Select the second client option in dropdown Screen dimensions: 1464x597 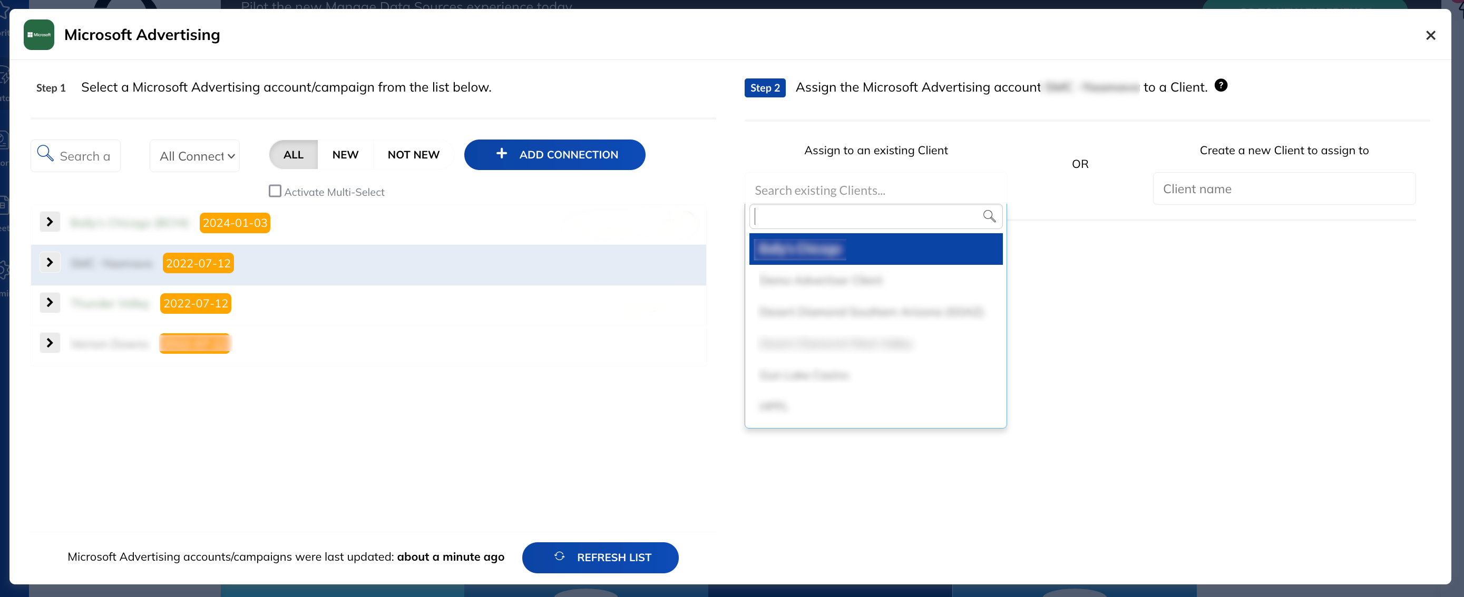pos(875,281)
